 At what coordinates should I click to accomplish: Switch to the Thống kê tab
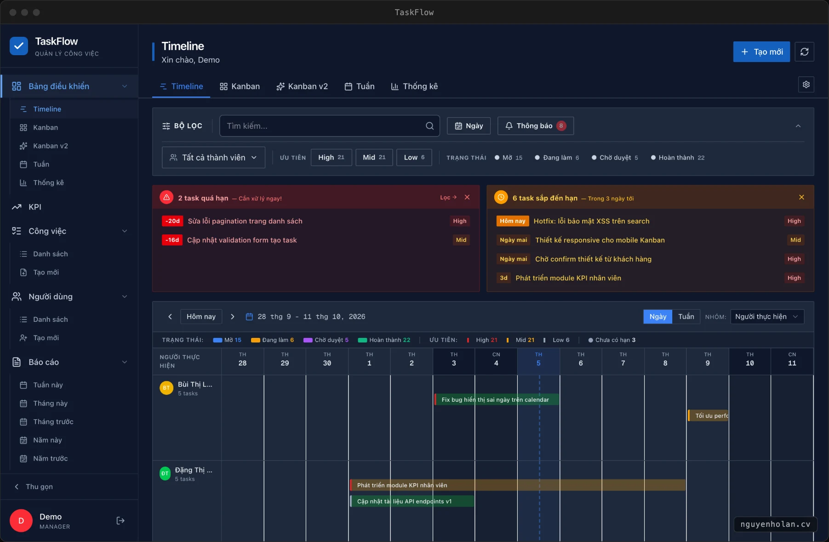click(x=414, y=86)
